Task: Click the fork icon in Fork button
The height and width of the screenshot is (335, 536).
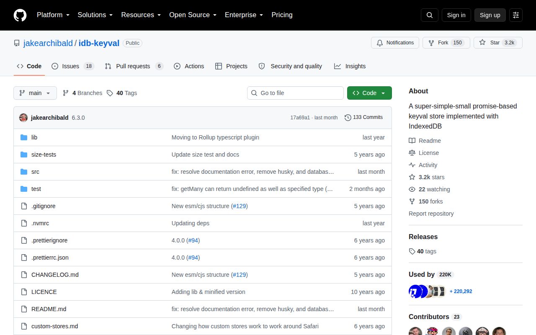Action: [x=431, y=43]
